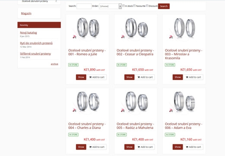Click the red Search button

click(x=164, y=6)
